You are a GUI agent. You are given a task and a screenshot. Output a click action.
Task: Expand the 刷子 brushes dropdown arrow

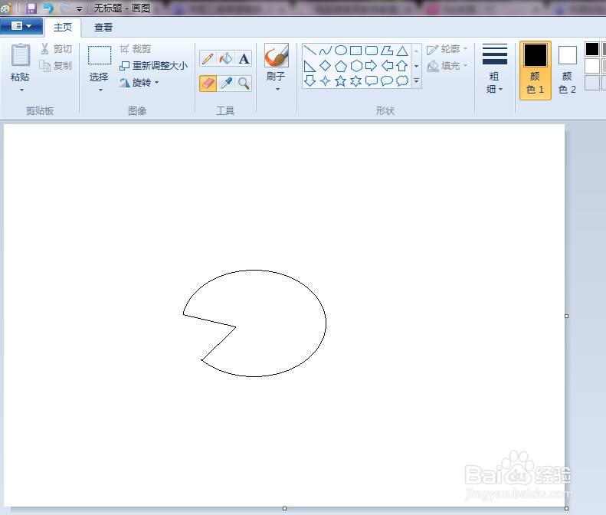277,90
